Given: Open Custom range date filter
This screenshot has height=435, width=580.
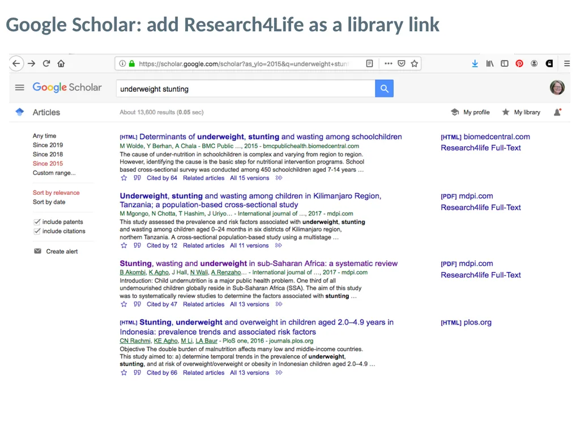Looking at the screenshot, I should (x=54, y=173).
